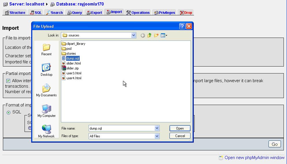Select the slider.zip archive
The width and height of the screenshot is (287, 164).
click(70, 68)
